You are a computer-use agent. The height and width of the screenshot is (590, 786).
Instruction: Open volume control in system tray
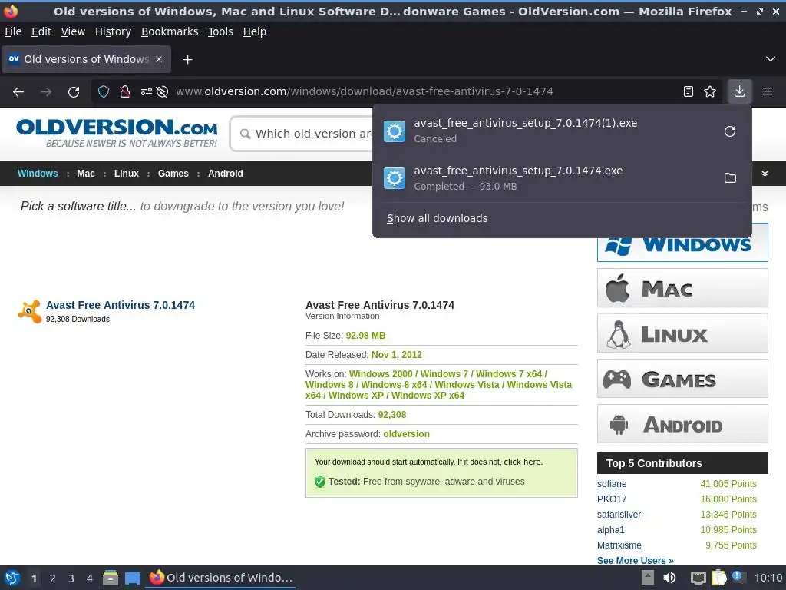tap(669, 578)
